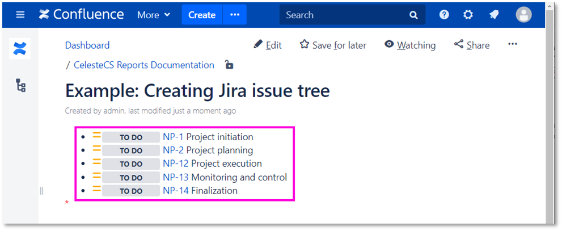562x231 pixels.
Task: Open the Help question mark menu
Action: tap(444, 15)
